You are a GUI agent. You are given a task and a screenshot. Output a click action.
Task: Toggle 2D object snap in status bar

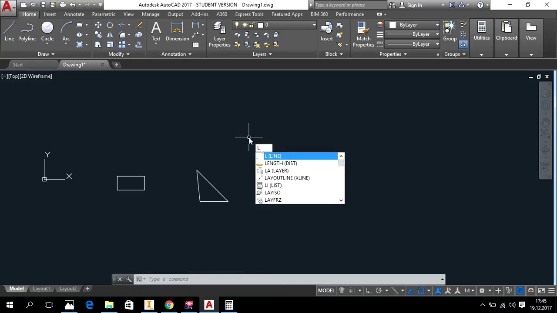coord(421,290)
